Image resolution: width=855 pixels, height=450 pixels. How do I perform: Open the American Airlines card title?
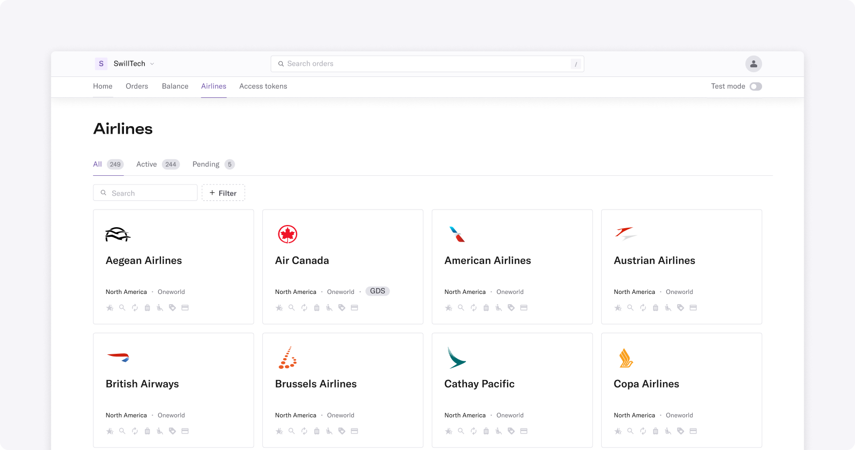click(x=488, y=260)
